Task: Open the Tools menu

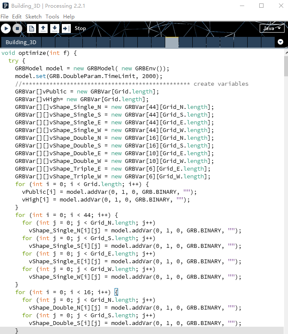Action: 52,16
